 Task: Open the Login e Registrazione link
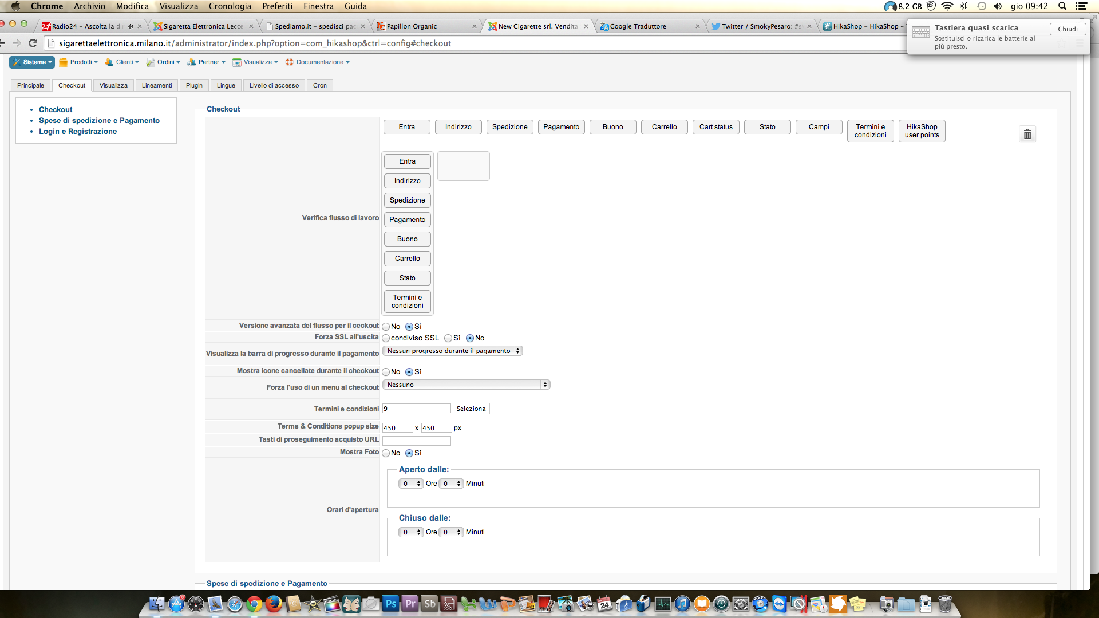click(x=78, y=132)
